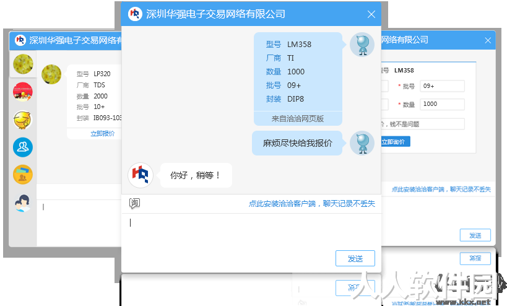Click text input area in left window
This screenshot has height=306, width=507.
click(79, 222)
